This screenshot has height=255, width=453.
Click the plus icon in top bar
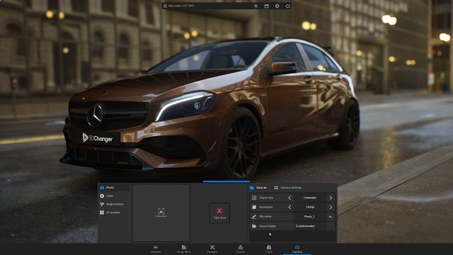pos(256,6)
